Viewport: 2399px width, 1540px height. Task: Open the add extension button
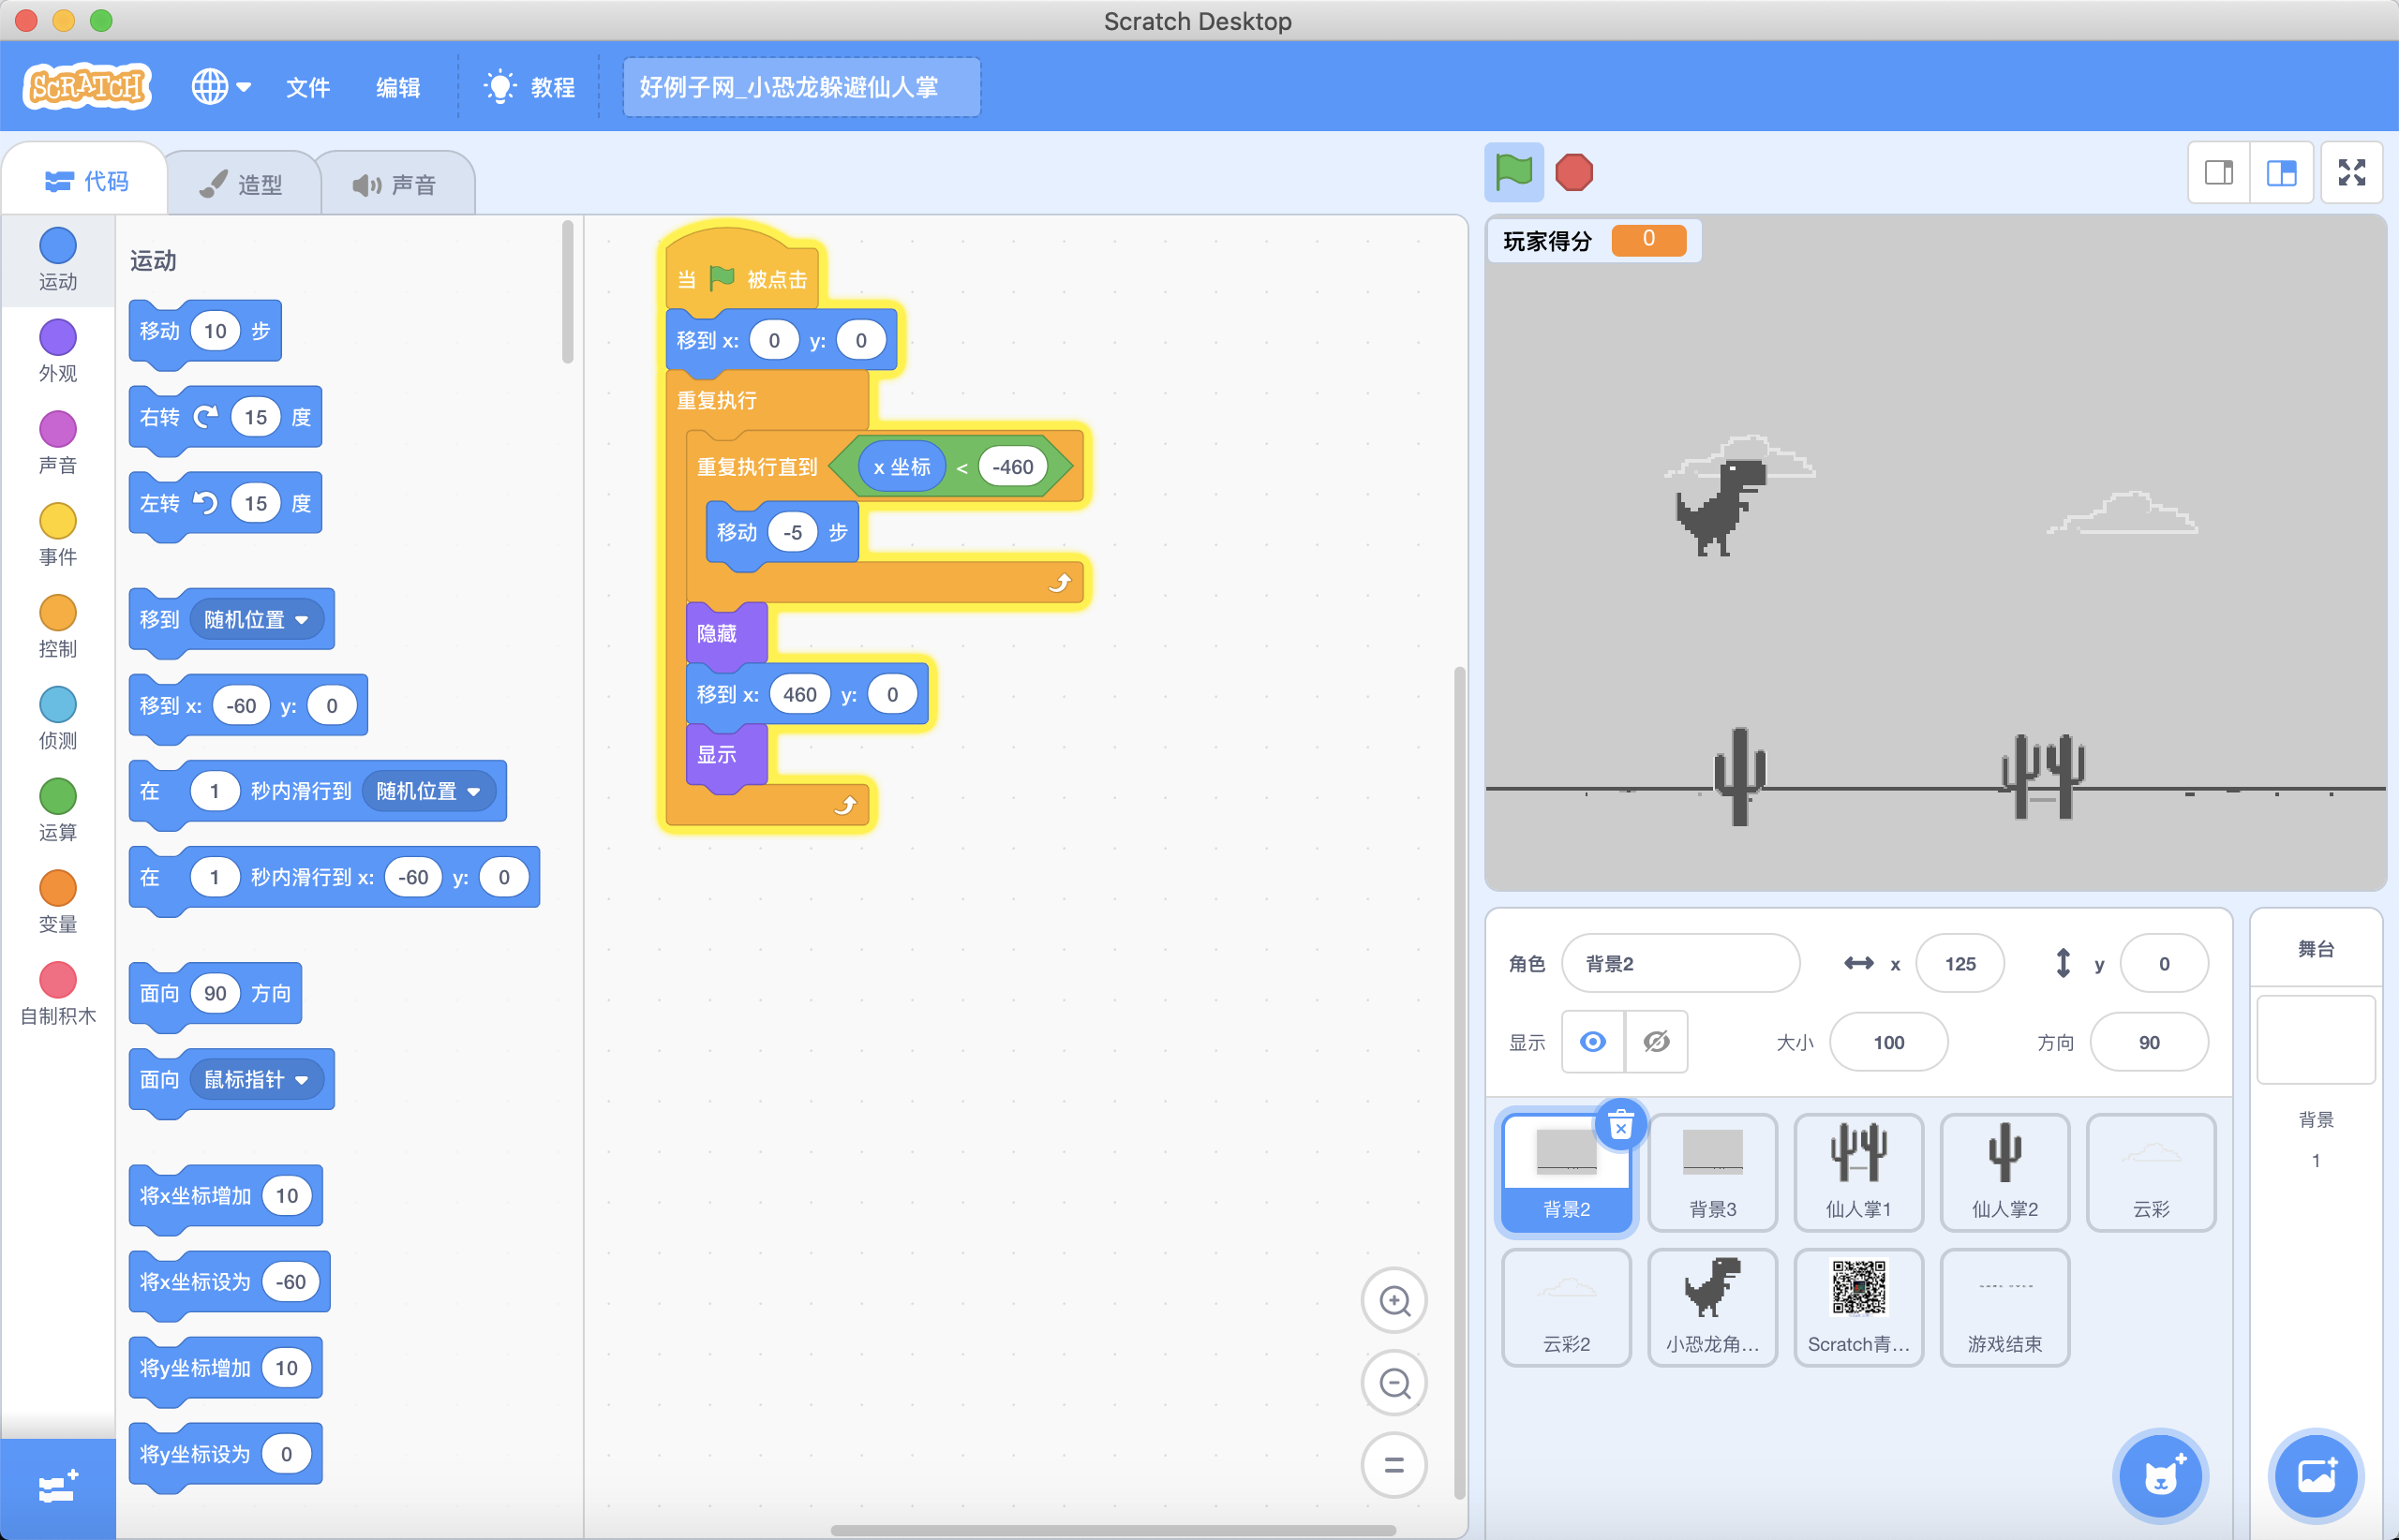(x=58, y=1488)
